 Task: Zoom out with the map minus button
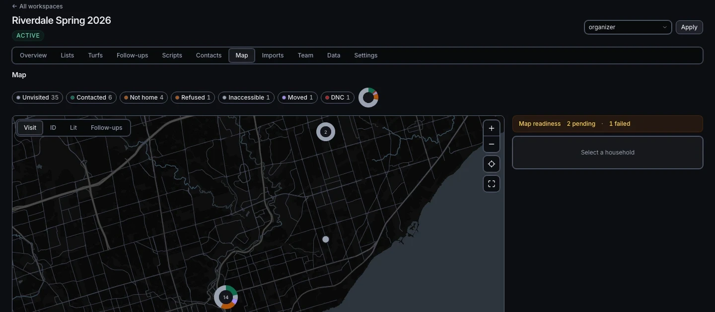point(492,144)
